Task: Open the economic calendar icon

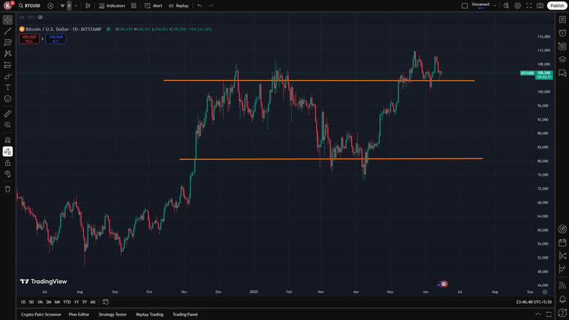Action: [562, 242]
